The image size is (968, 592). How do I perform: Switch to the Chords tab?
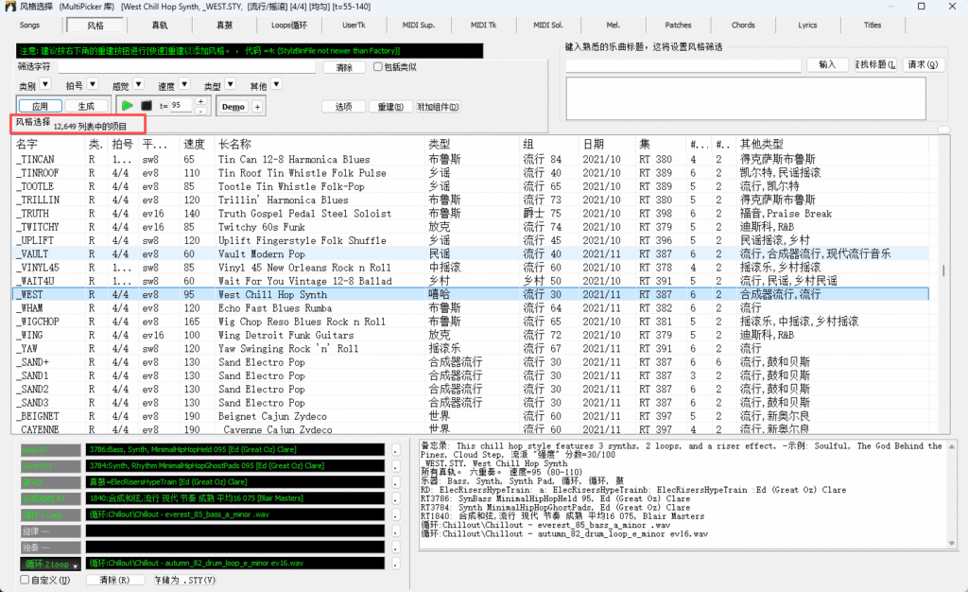743,26
